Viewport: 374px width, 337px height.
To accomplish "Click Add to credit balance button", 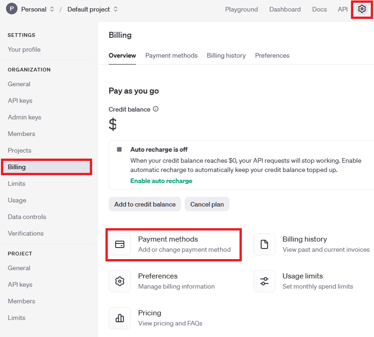I will [145, 204].
